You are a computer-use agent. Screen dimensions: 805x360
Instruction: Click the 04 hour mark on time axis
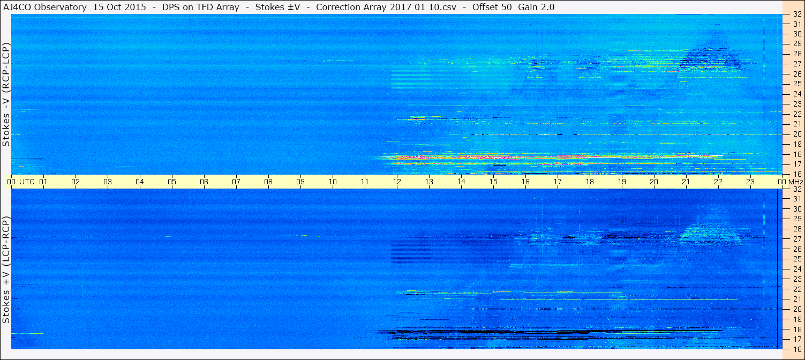[140, 182]
